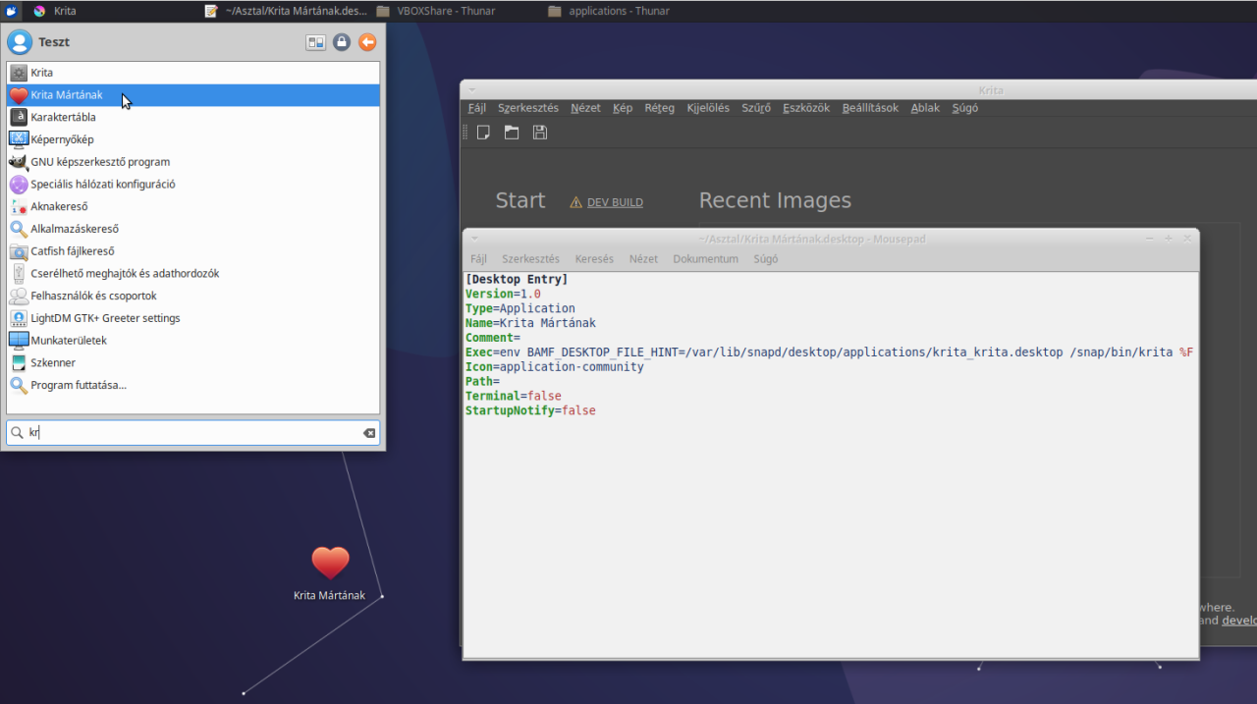Click the 'Type=Application' line

point(520,308)
